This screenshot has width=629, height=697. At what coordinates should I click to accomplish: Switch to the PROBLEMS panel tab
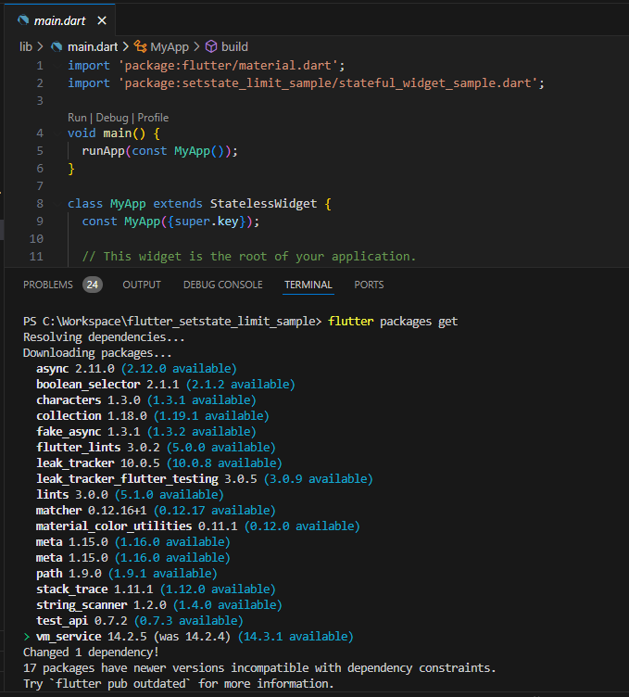[48, 285]
